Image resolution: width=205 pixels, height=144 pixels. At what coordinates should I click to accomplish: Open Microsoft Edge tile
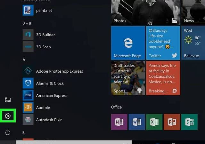(128, 43)
